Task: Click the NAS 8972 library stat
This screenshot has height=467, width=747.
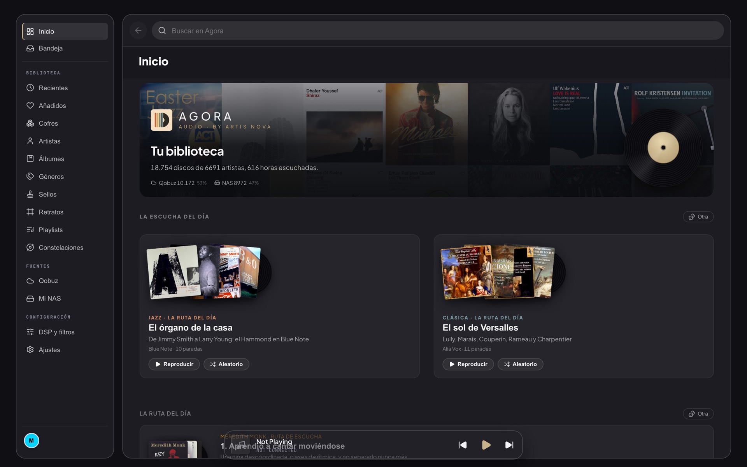Action: (237, 183)
